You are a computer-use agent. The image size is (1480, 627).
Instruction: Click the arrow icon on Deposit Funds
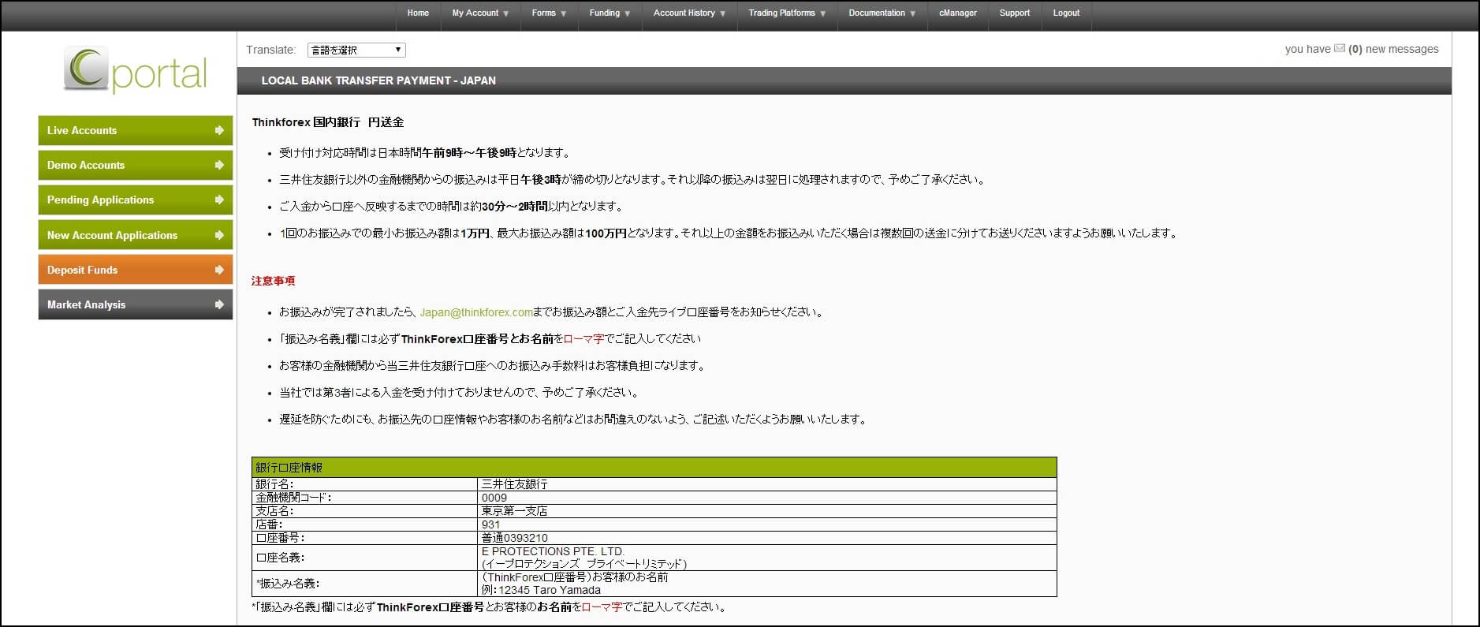click(x=219, y=270)
